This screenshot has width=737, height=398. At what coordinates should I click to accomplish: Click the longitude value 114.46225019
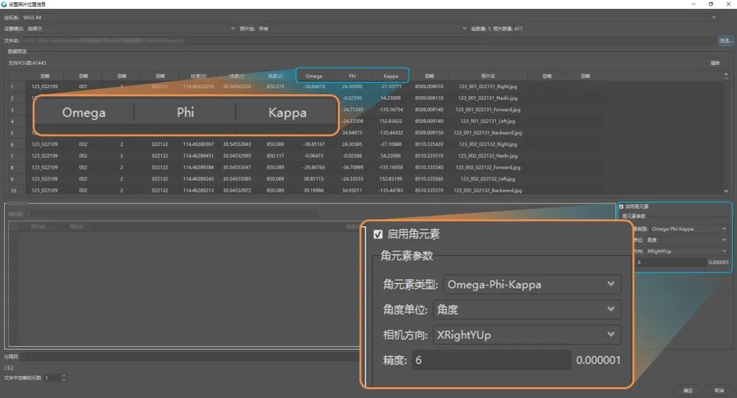point(199,87)
